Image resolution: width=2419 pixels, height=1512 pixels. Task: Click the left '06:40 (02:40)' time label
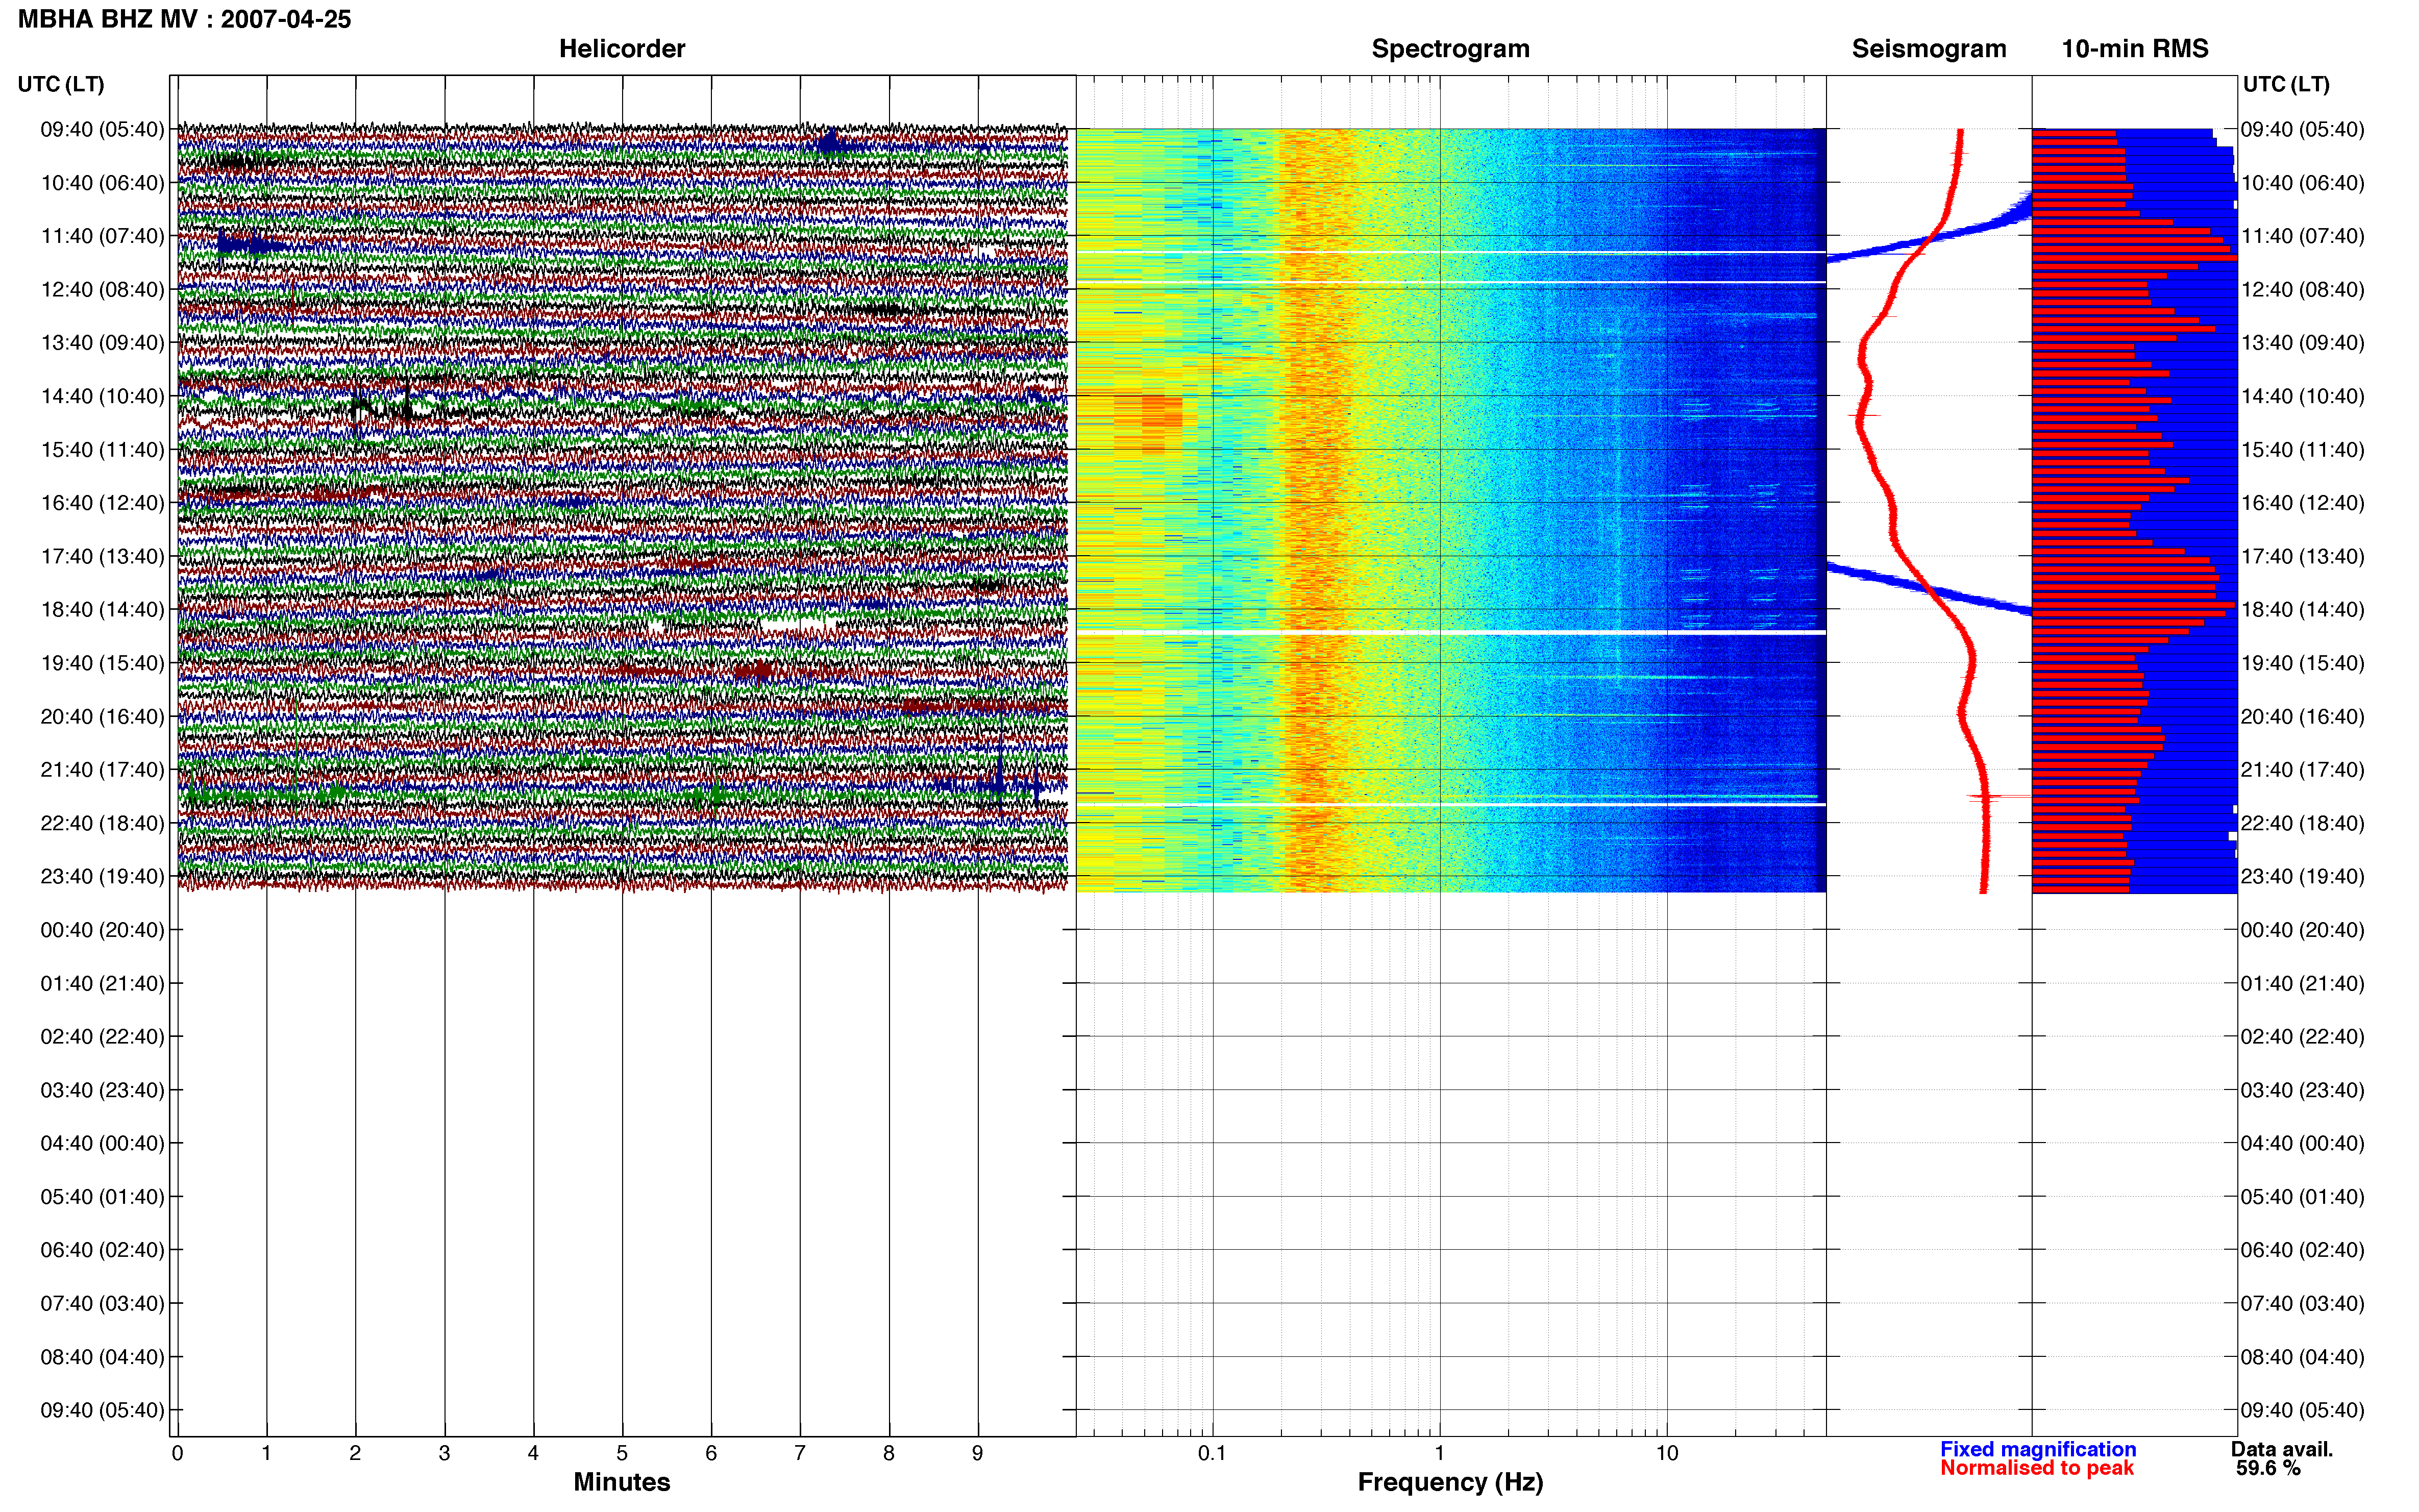coord(102,1250)
